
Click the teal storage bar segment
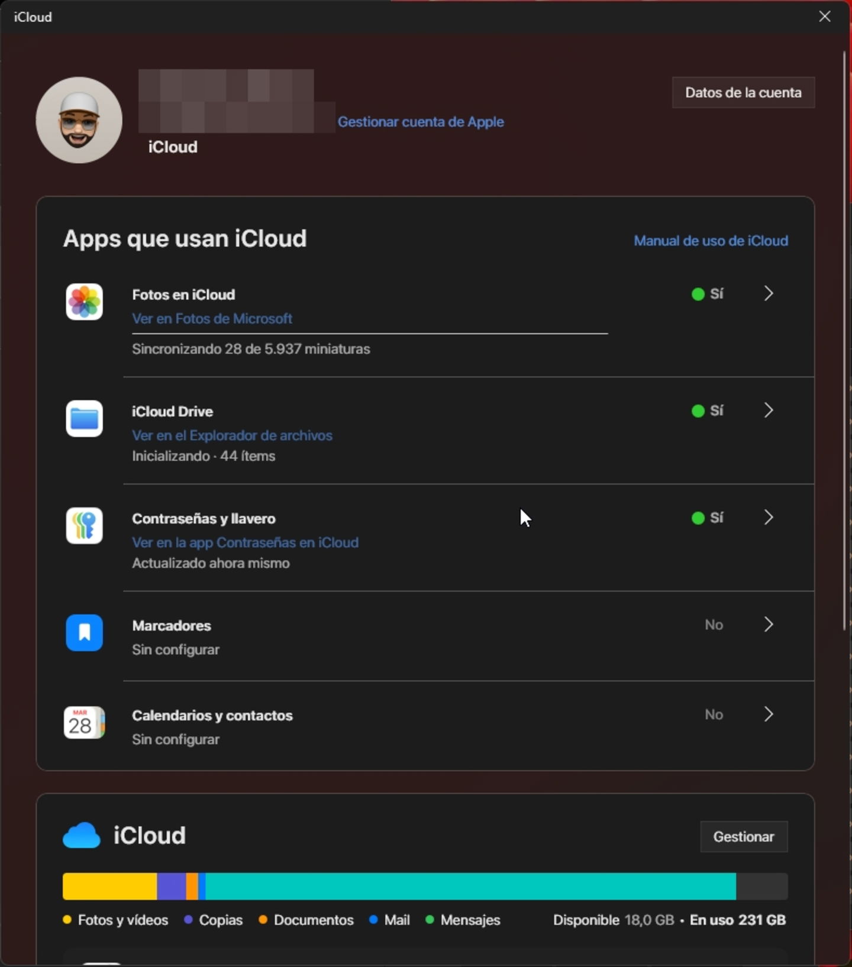point(470,886)
